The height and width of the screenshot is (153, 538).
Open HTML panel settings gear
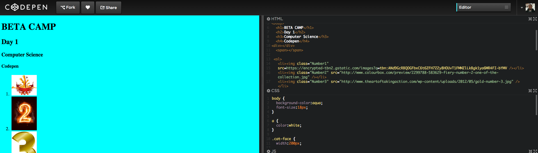pos(268,19)
